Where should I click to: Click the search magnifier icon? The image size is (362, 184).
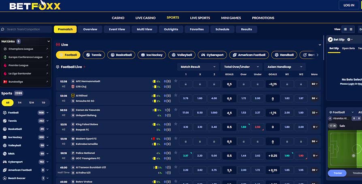pos(3,29)
